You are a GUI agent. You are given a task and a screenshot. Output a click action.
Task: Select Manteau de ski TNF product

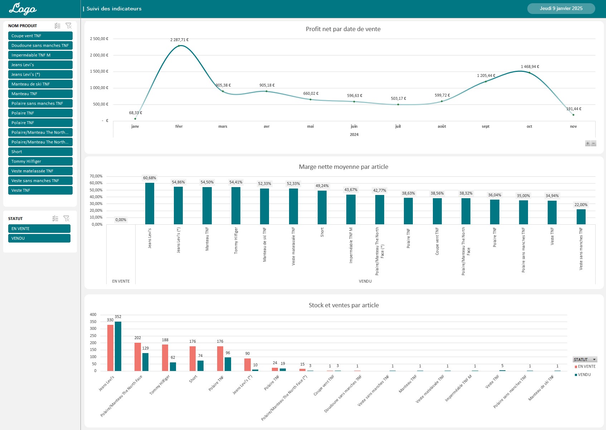[40, 84]
